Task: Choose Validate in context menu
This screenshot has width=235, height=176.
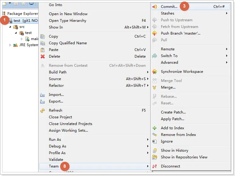Action: click(94, 160)
